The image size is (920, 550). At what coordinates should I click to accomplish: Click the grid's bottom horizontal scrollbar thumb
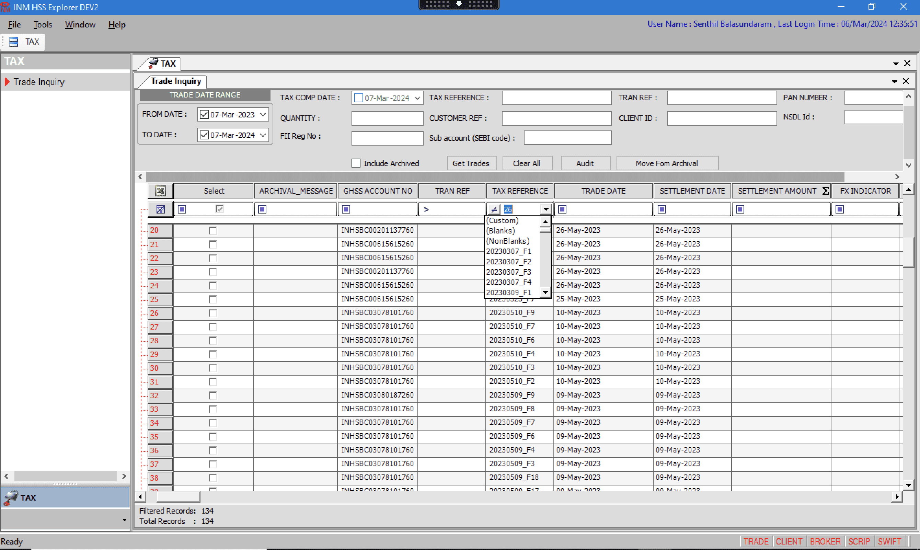click(x=178, y=497)
